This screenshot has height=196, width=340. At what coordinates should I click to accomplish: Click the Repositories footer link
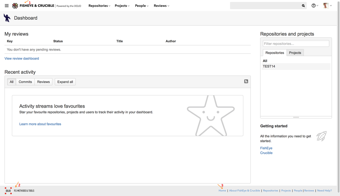click(x=270, y=191)
